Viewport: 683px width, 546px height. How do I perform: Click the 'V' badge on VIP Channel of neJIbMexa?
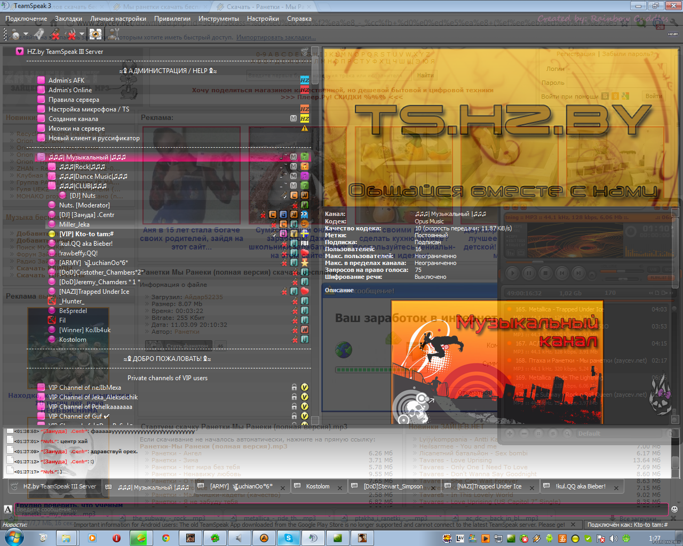pos(304,387)
